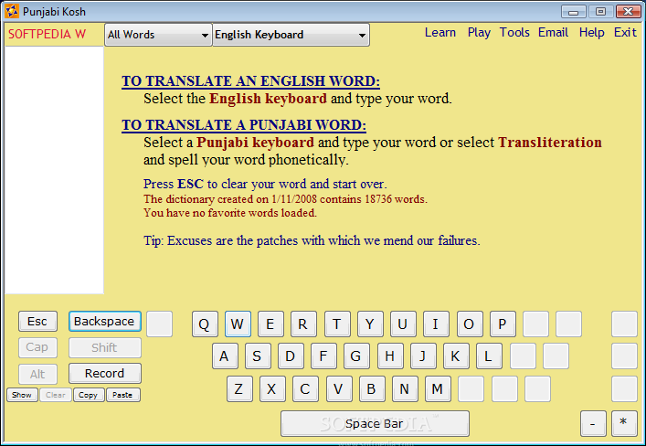This screenshot has width=646, height=446.
Task: Click the S key
Action: pyautogui.click(x=258, y=356)
